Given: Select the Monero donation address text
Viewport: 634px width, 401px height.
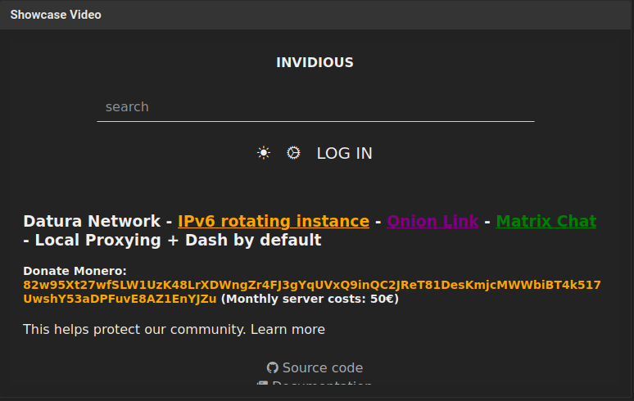Looking at the screenshot, I should point(312,291).
